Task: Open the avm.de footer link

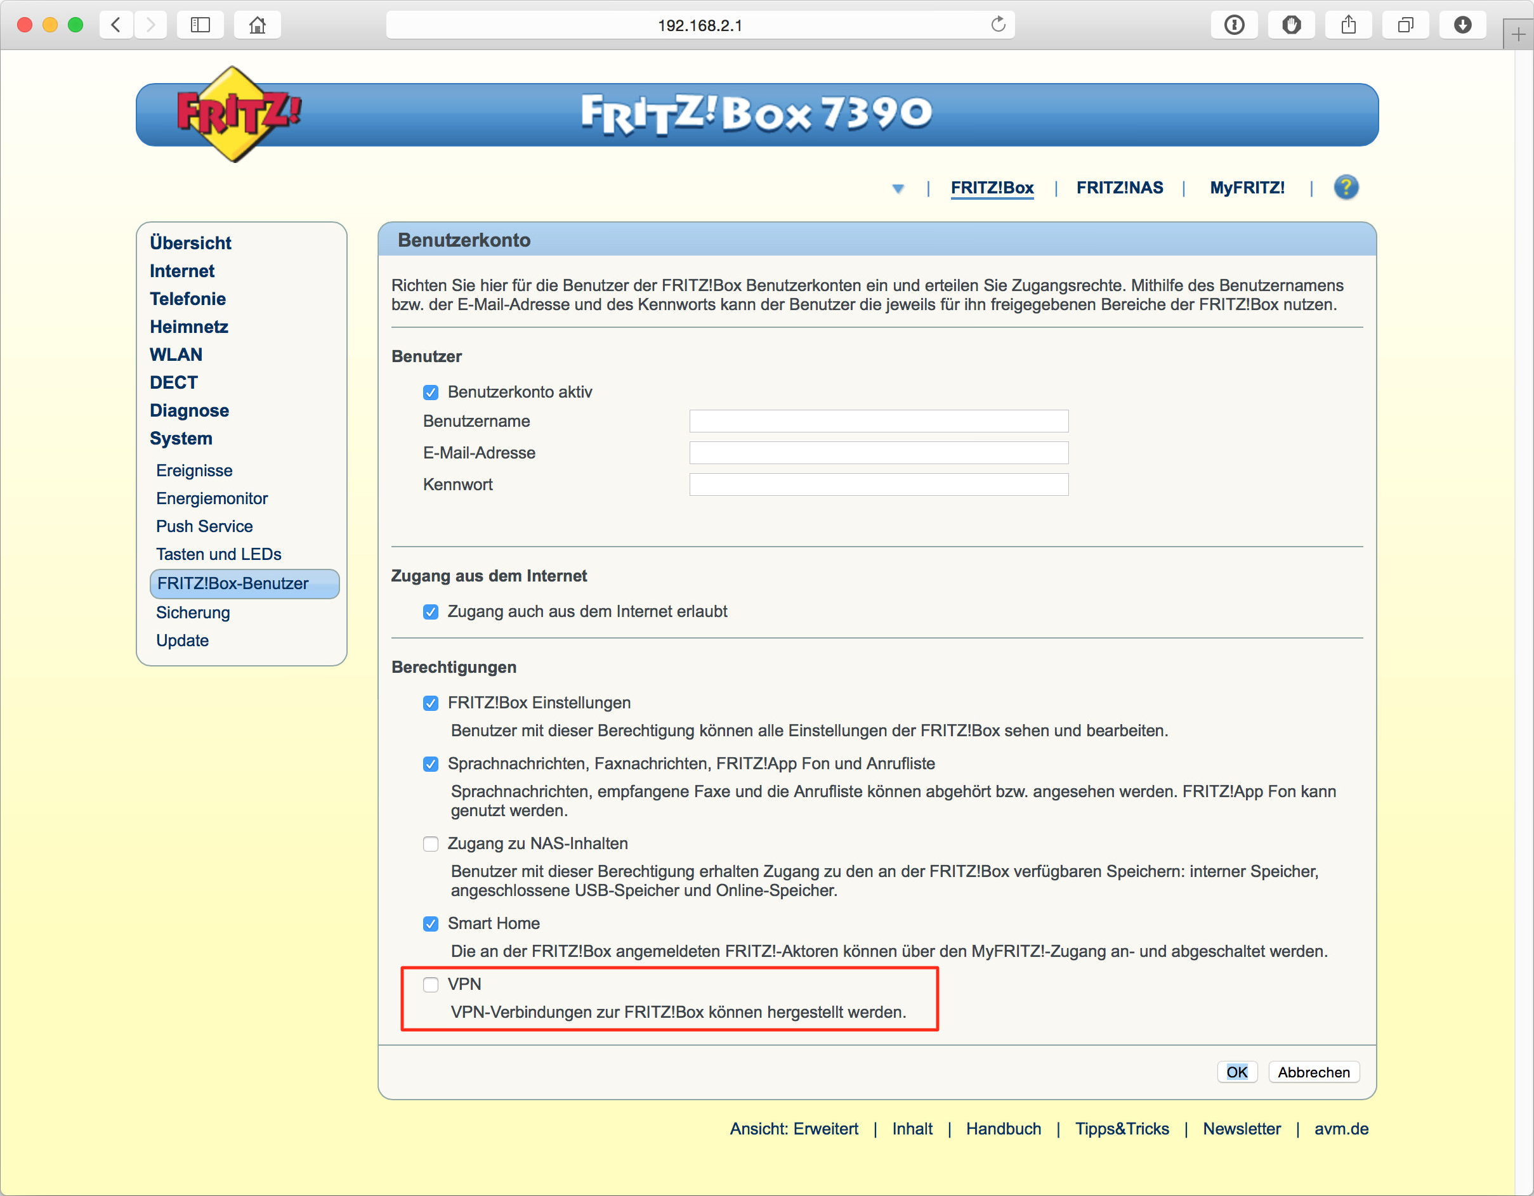Action: click(x=1341, y=1129)
